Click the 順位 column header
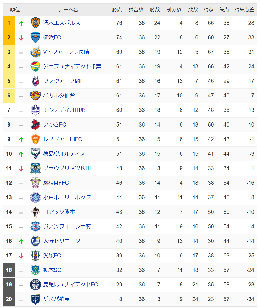 15,10
